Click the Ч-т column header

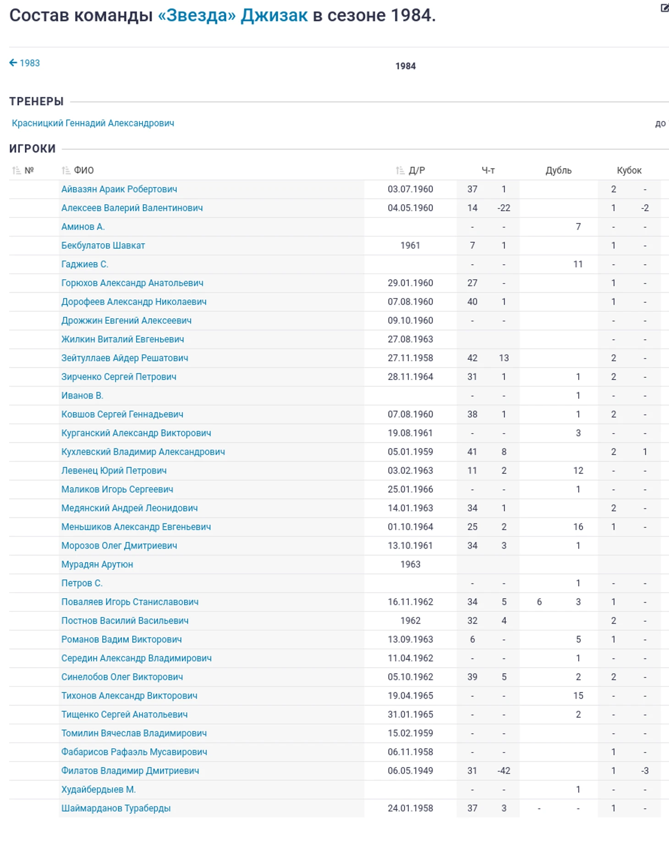click(488, 170)
